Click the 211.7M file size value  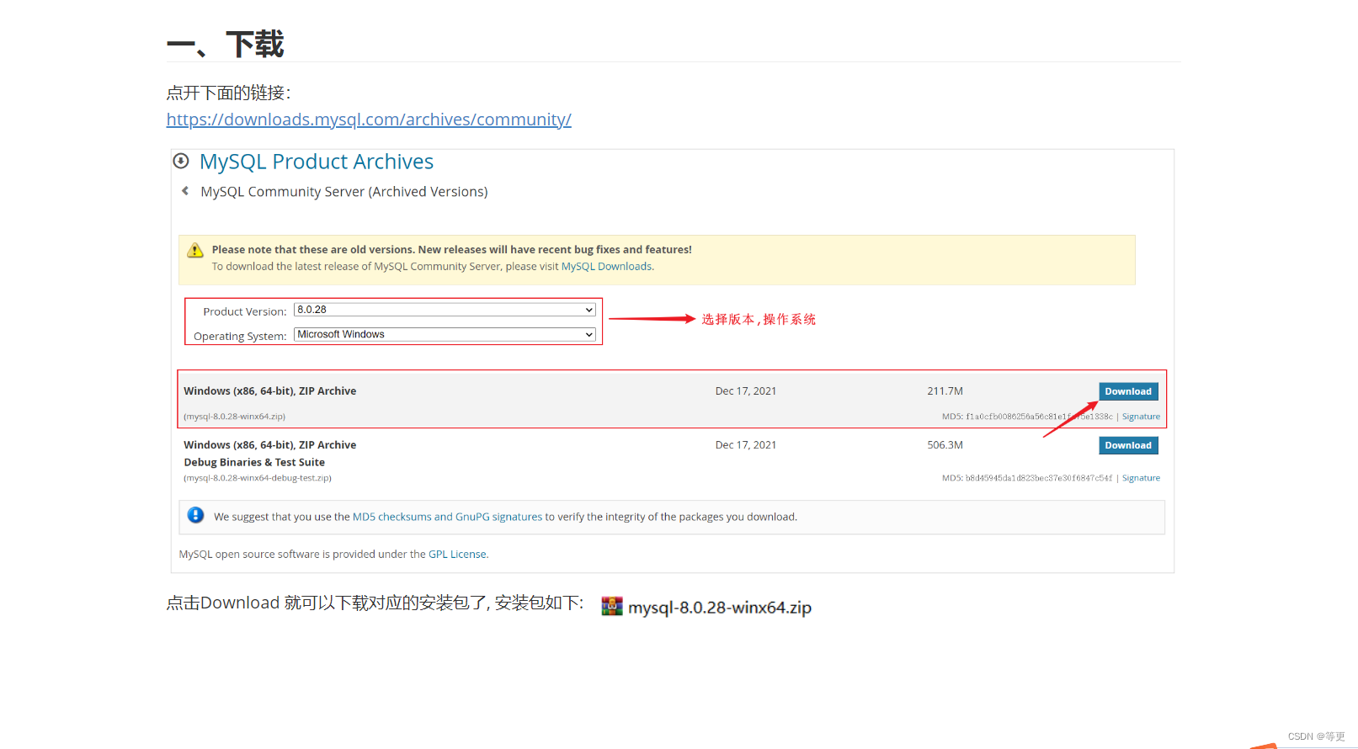[945, 391]
